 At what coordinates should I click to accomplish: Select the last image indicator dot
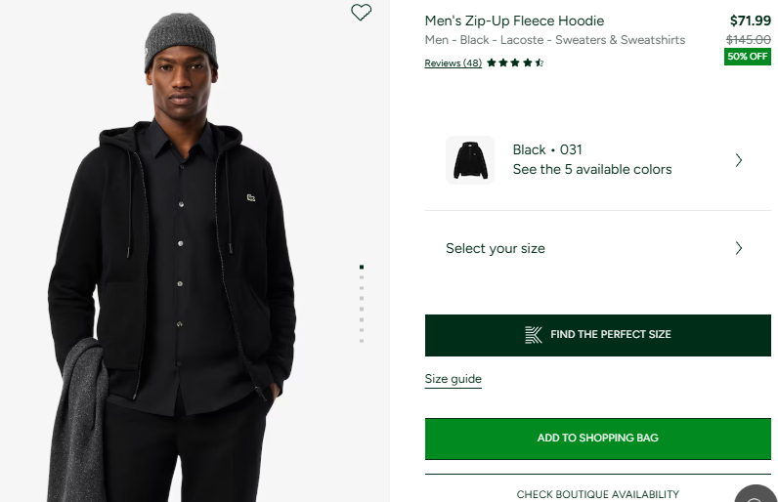362,341
